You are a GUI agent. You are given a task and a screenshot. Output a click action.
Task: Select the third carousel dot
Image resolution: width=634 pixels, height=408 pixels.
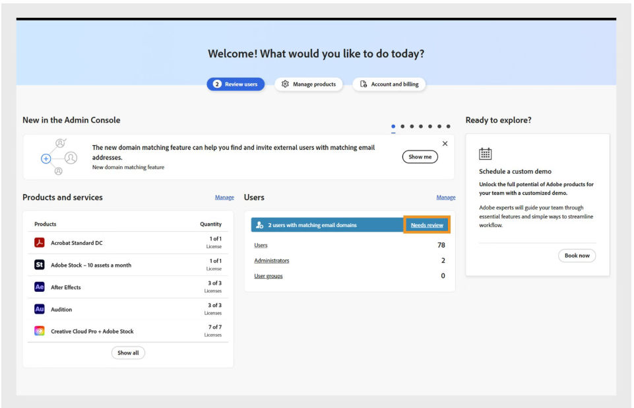(x=412, y=126)
